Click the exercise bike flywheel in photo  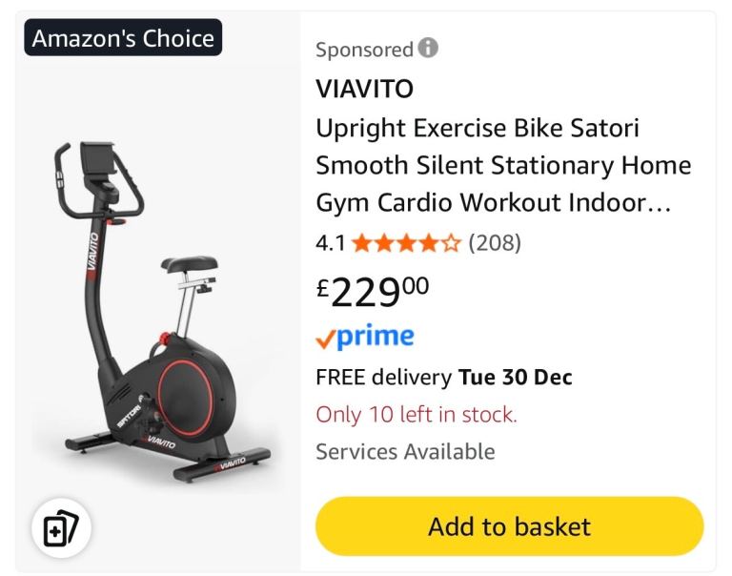183,398
